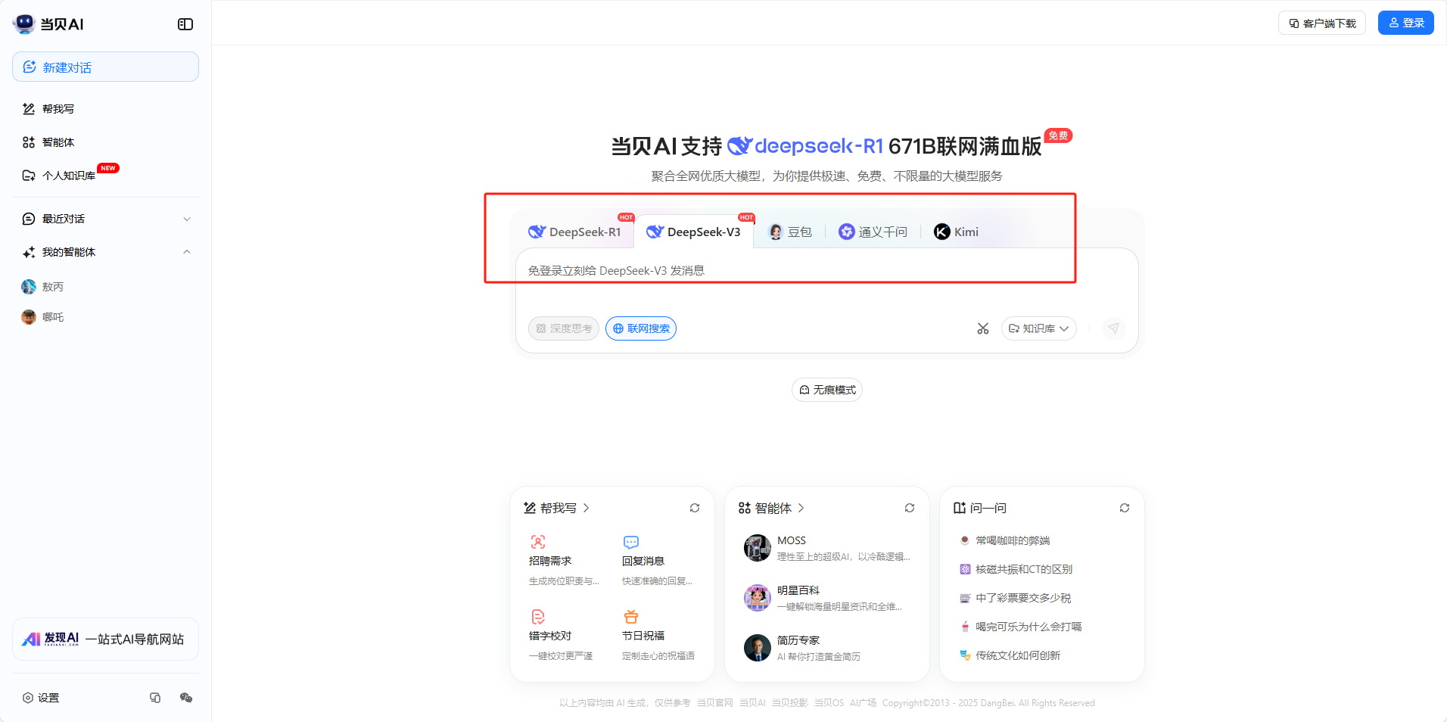Open the 知识库 dropdown menu
1447x722 pixels.
[x=1038, y=328]
